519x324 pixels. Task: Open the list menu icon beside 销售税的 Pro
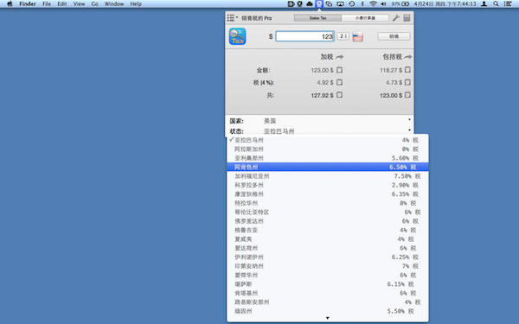(x=233, y=18)
